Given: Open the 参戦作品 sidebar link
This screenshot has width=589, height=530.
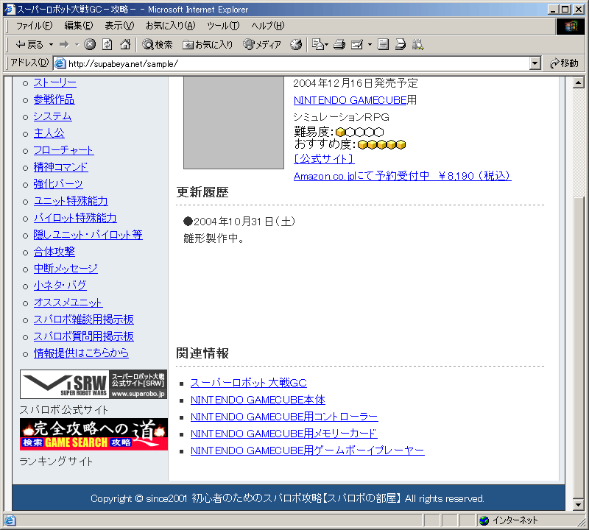Looking at the screenshot, I should point(54,99).
